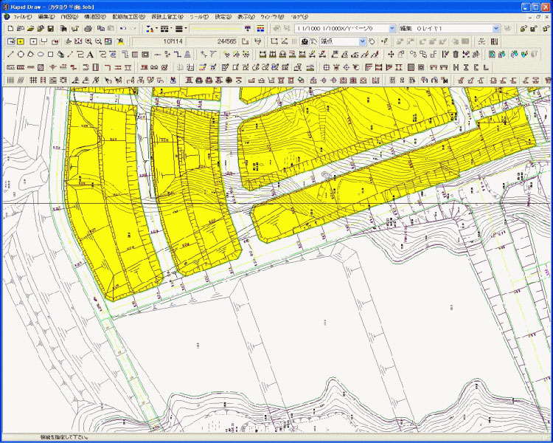The image size is (553, 443).
Task: Open the 表示 menu
Action: [x=246, y=16]
